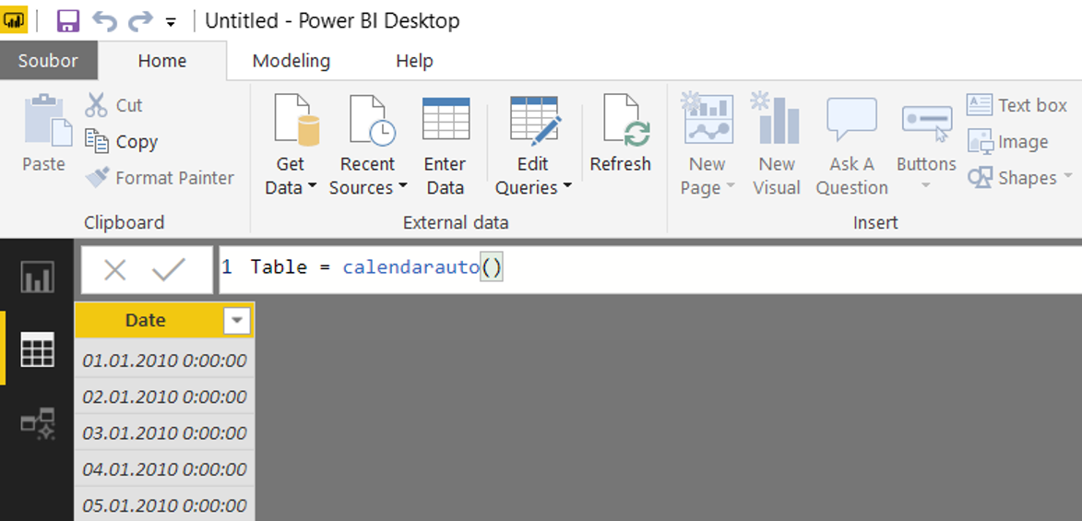This screenshot has width=1082, height=521.
Task: Select the cell 05.01.2010 0:00:00
Action: coord(164,506)
